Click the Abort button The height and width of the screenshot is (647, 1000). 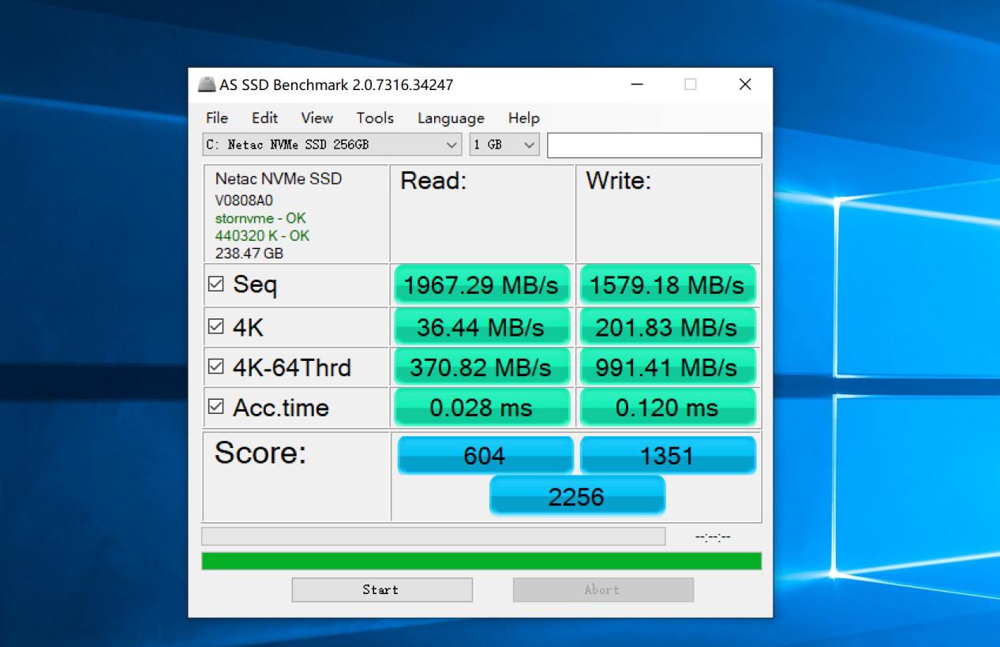point(602,589)
